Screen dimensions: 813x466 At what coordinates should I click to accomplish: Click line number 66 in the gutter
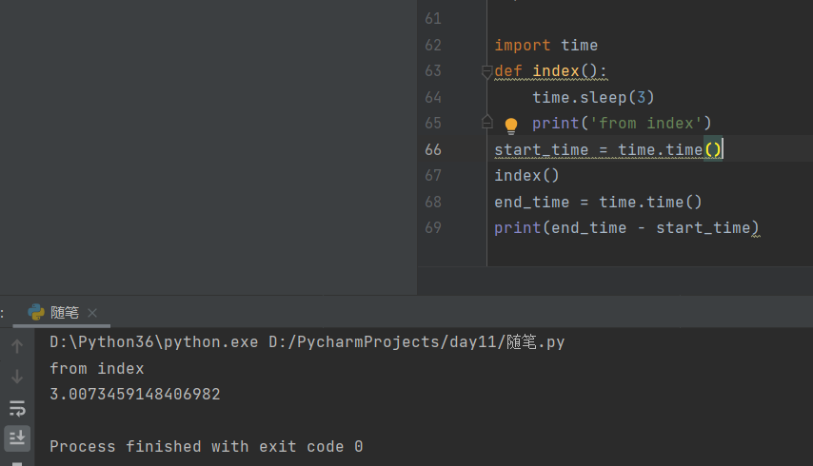(x=433, y=149)
